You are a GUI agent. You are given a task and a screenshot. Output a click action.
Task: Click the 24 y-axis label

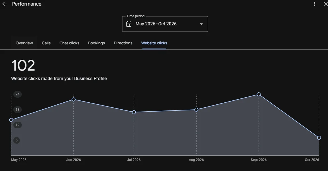pyautogui.click(x=18, y=94)
